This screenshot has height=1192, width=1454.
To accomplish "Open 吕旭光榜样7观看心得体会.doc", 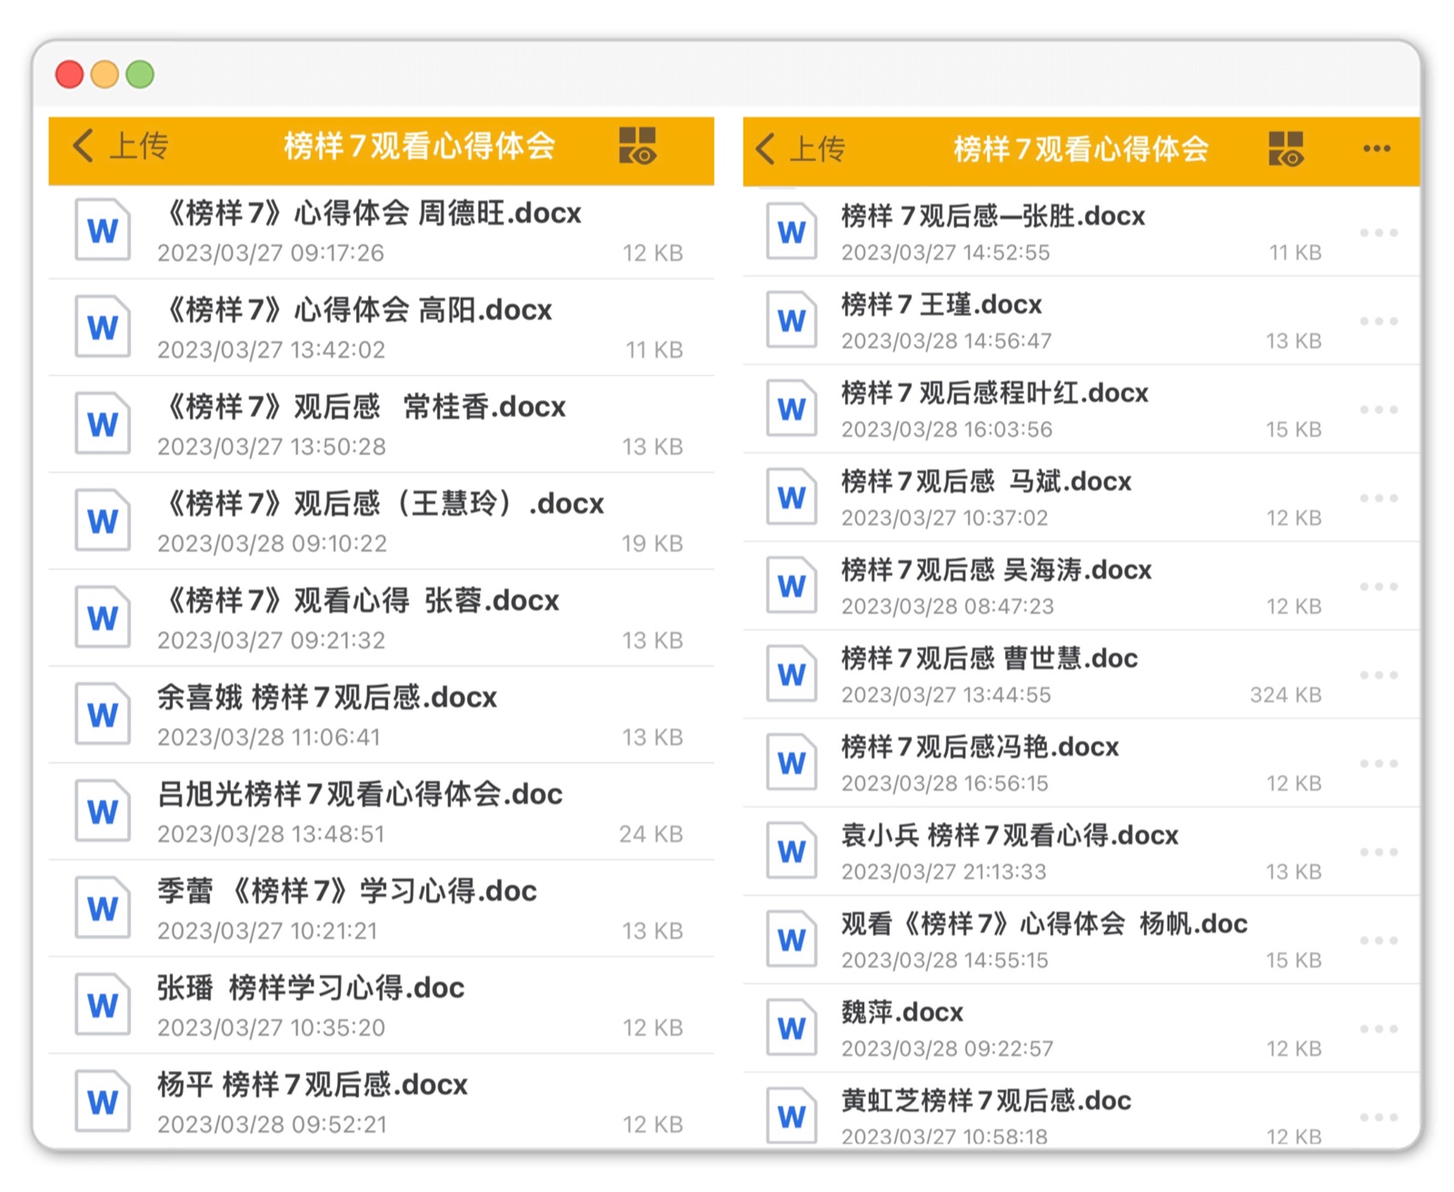I will click(360, 794).
